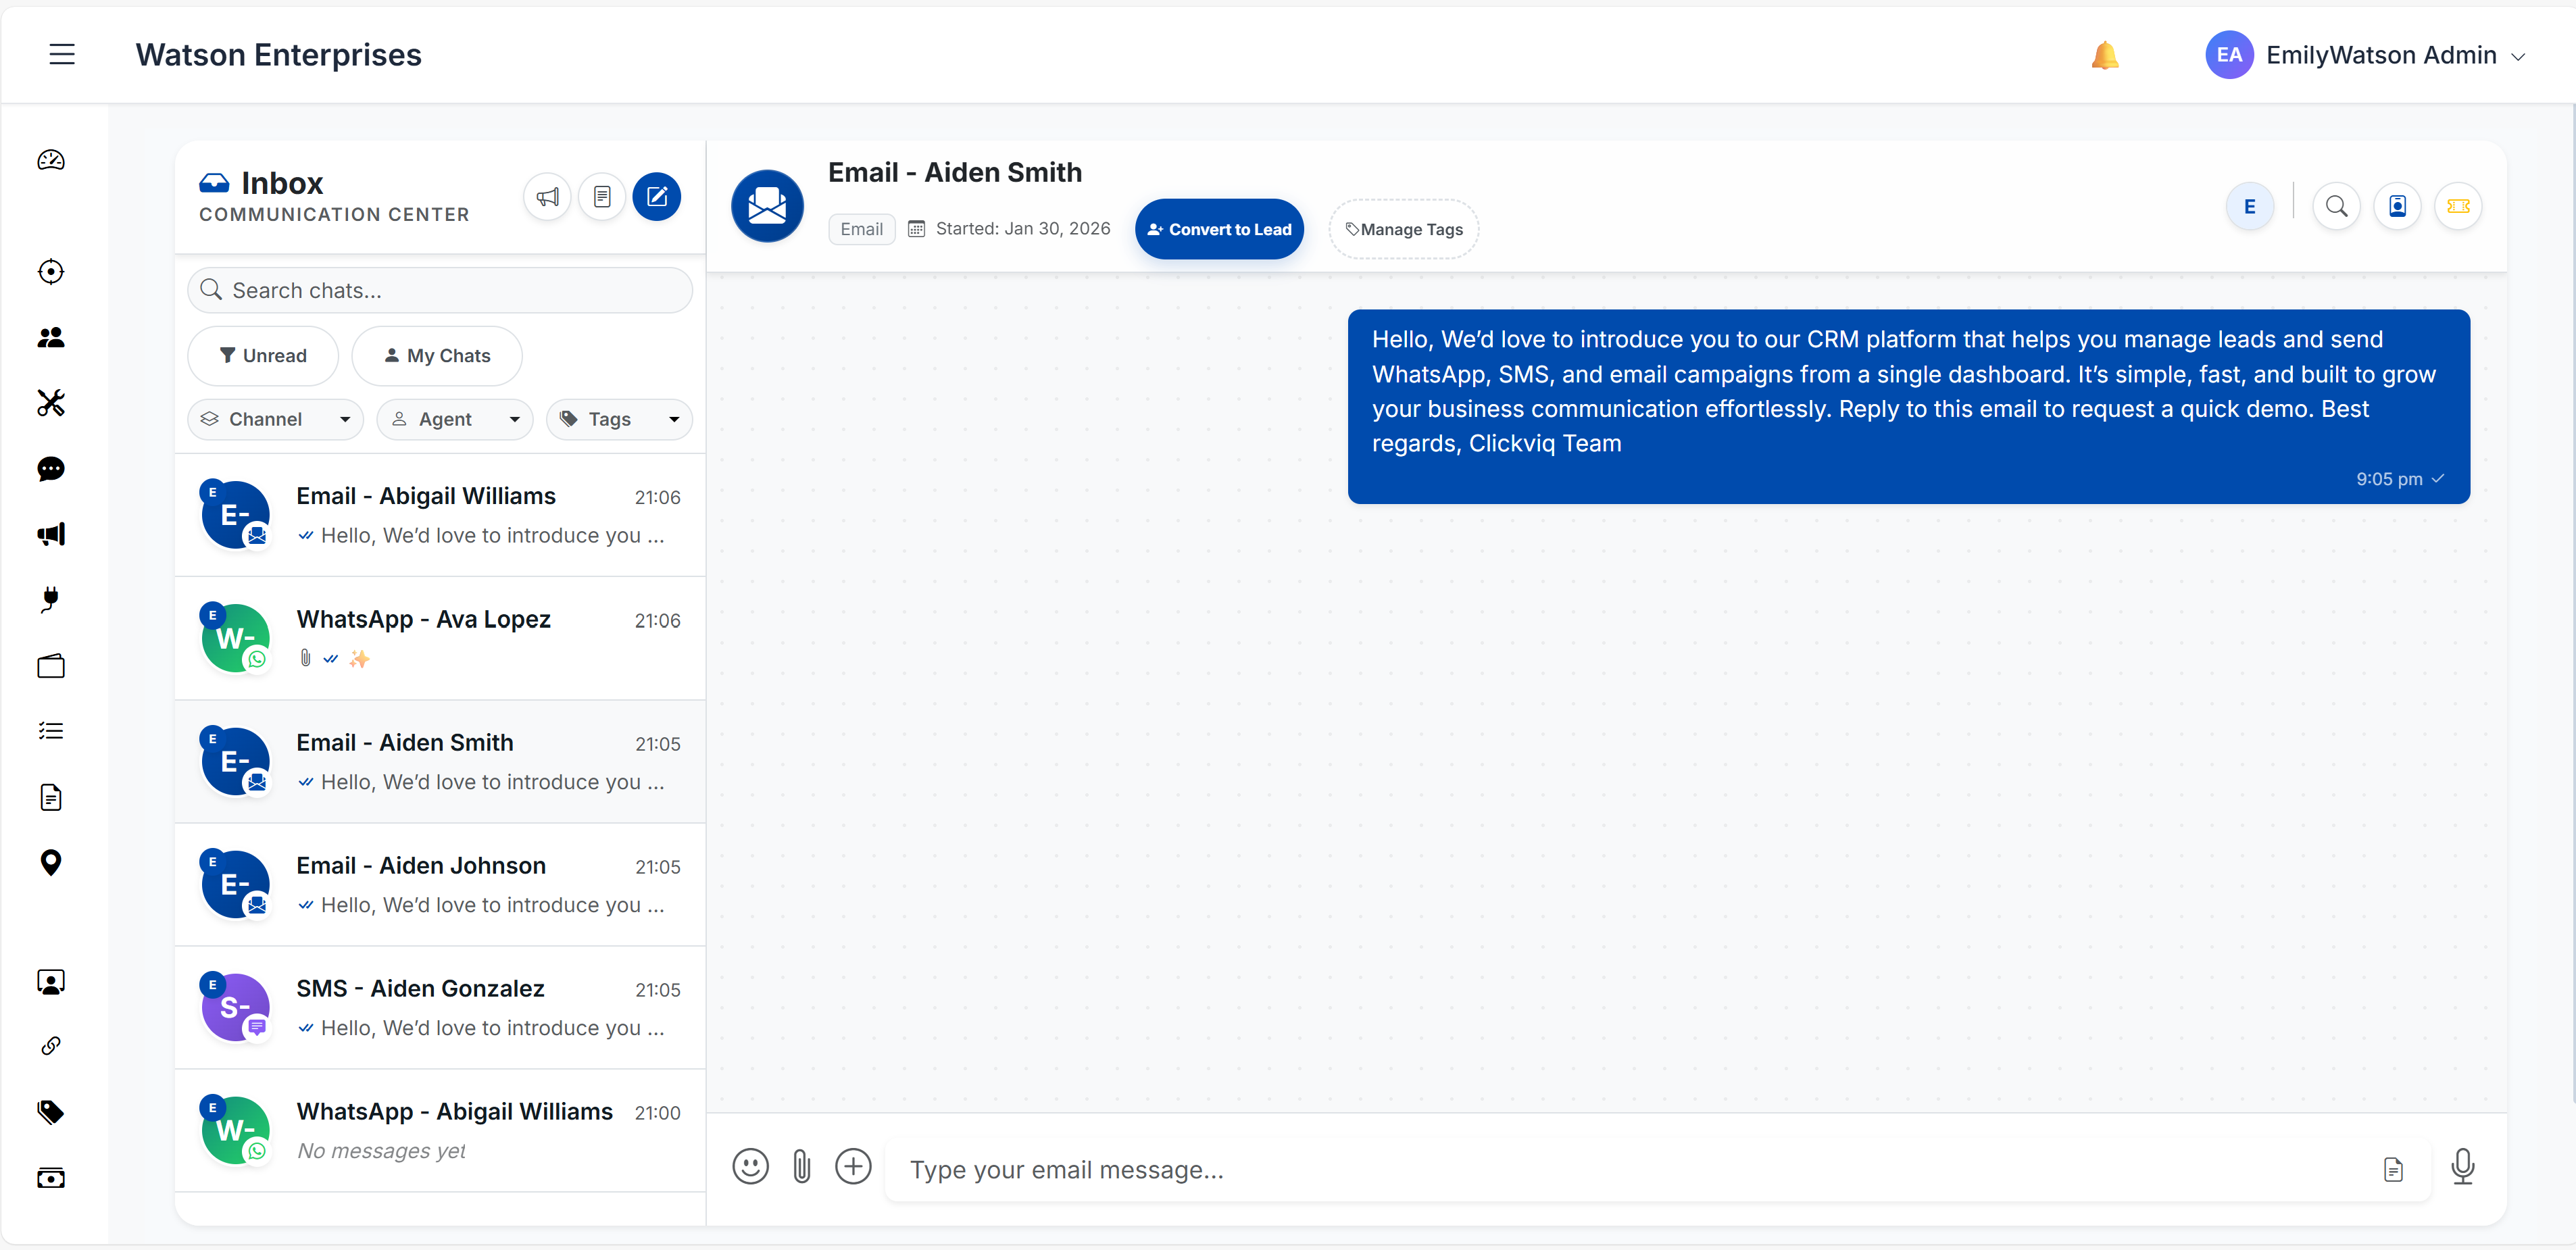This screenshot has height=1250, width=2576.
Task: Click the Convert to Lead button
Action: tap(1219, 229)
